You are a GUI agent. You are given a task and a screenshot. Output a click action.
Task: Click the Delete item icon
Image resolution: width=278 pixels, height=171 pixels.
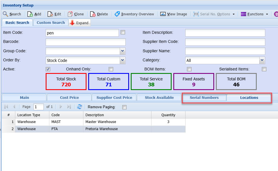[x=93, y=14]
